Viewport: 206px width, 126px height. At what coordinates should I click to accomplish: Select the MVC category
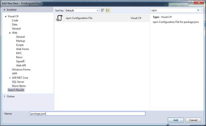point(19,53)
